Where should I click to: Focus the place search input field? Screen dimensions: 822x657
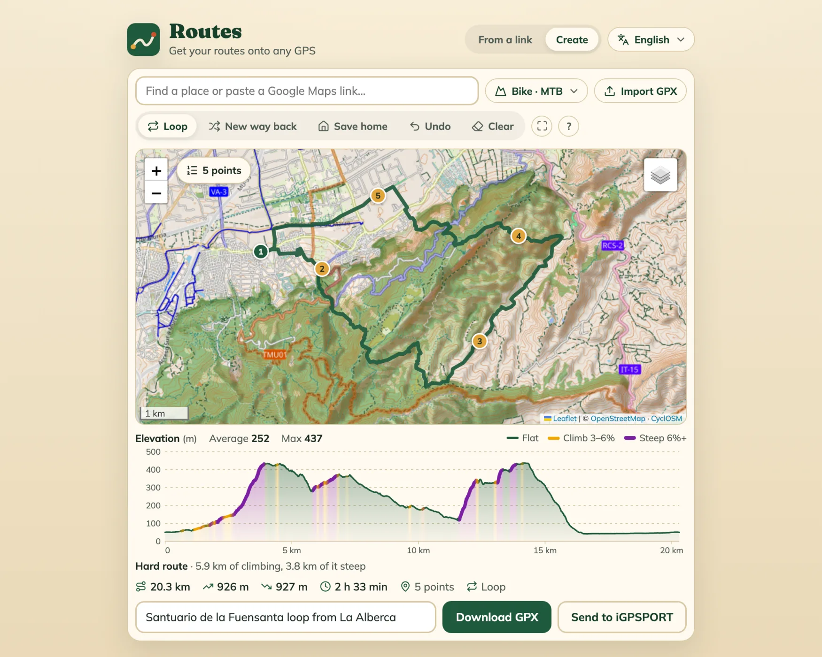tap(307, 91)
